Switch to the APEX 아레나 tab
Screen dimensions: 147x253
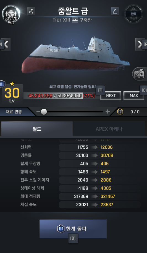109,129
